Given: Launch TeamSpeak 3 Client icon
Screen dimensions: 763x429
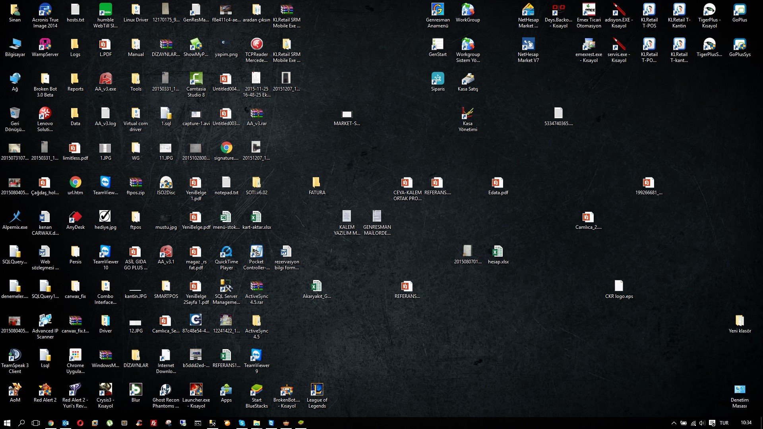Looking at the screenshot, I should 15,361.
